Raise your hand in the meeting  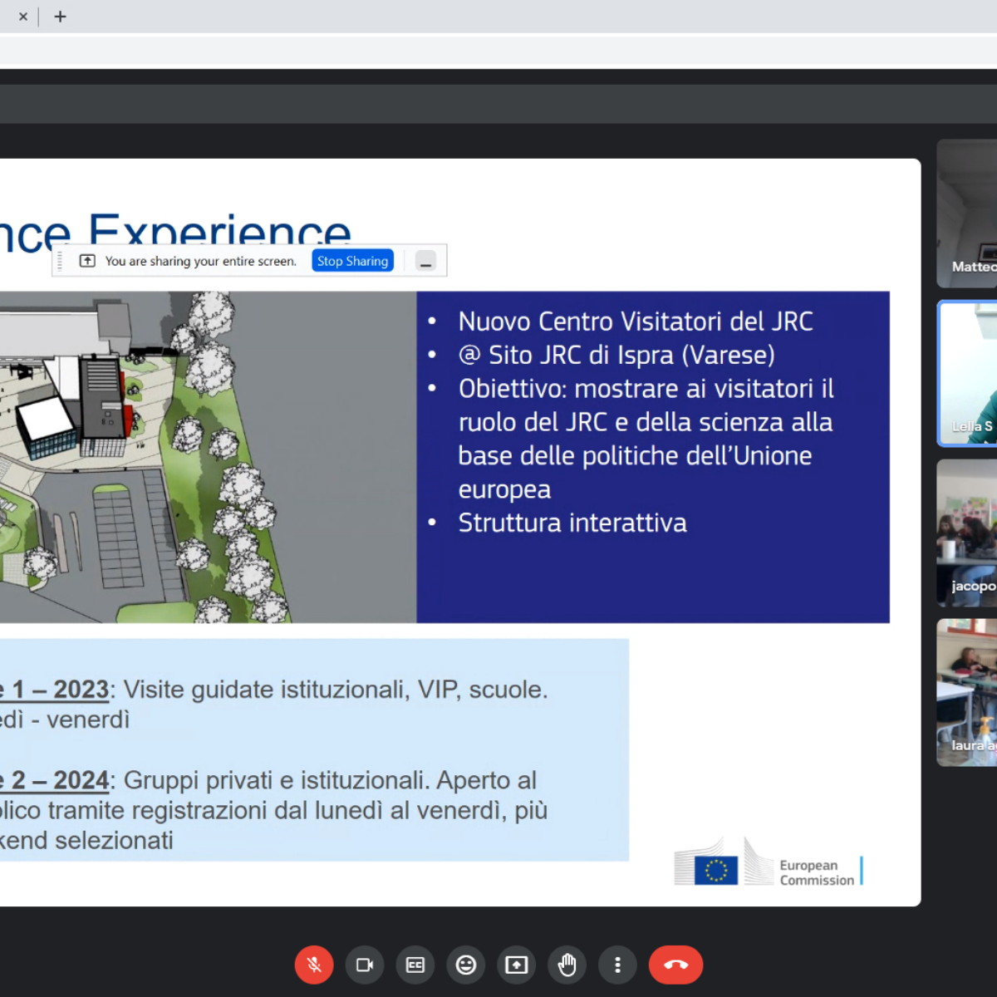(x=567, y=965)
